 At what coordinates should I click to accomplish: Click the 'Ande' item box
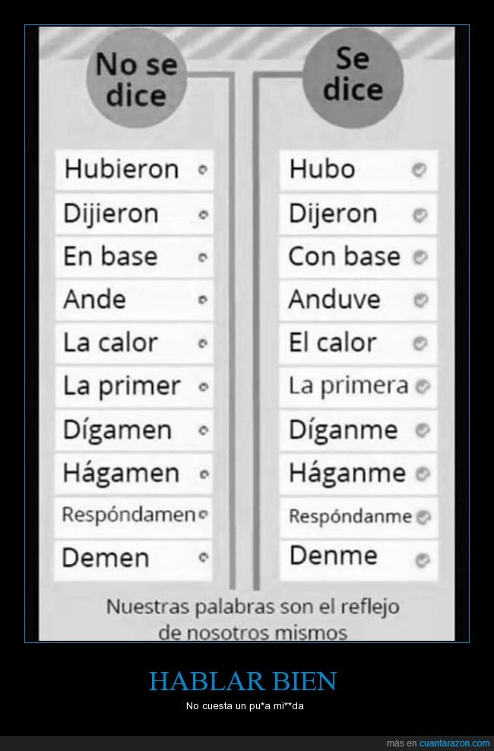[134, 299]
